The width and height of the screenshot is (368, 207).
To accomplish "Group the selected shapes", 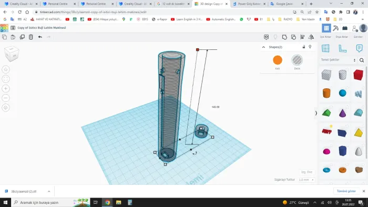I will 284,37.
